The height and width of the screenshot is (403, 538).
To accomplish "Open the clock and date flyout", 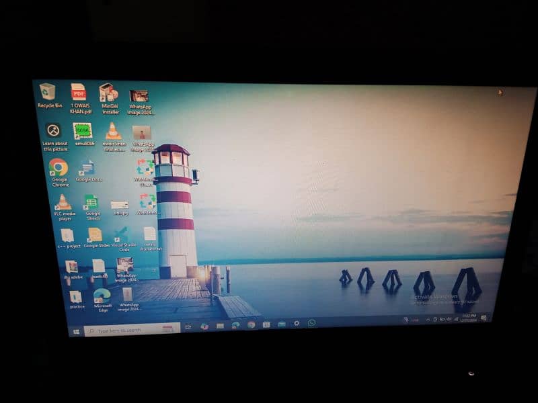I will coord(469,318).
